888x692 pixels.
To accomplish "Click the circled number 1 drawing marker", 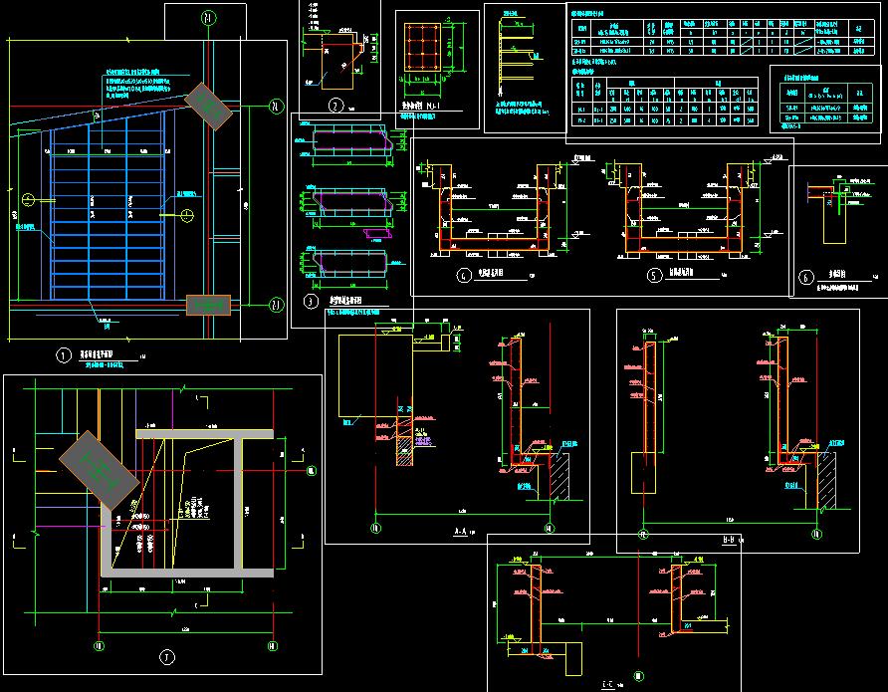I will pos(65,353).
